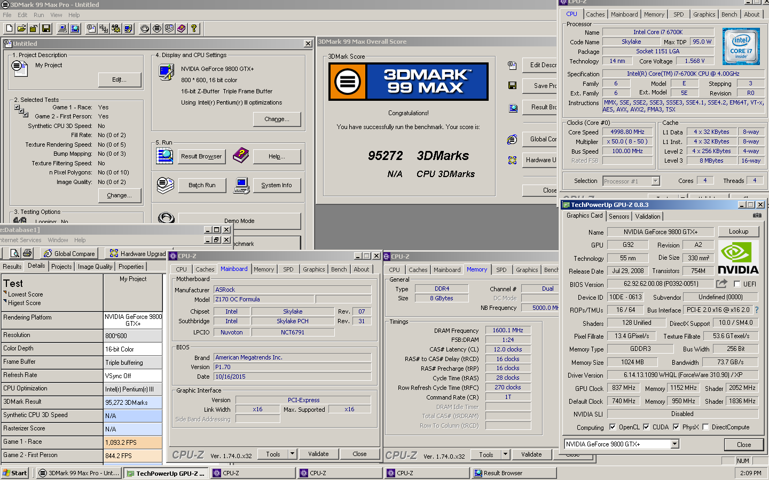The width and height of the screenshot is (769, 480).
Task: Click the Project Description document icon
Action: (x=19, y=68)
